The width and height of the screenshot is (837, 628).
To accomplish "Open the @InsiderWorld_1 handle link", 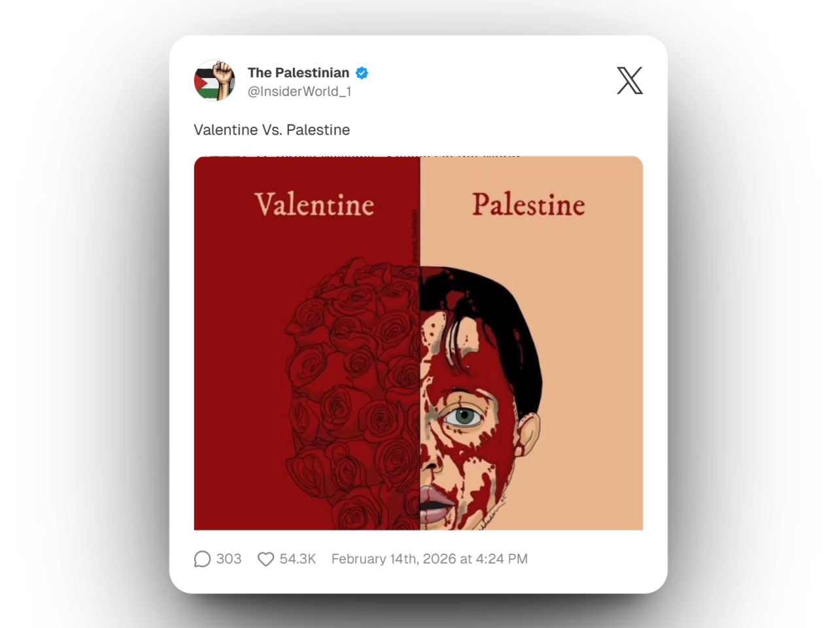I will coord(299,92).
